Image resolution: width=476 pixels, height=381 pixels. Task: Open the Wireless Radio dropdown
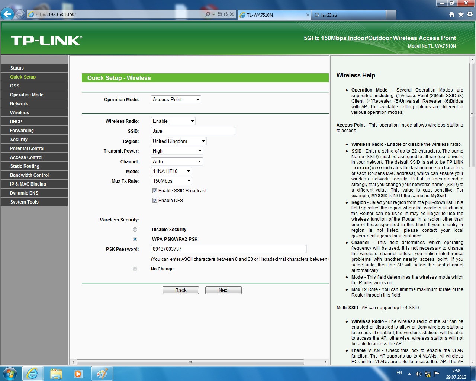pos(173,121)
